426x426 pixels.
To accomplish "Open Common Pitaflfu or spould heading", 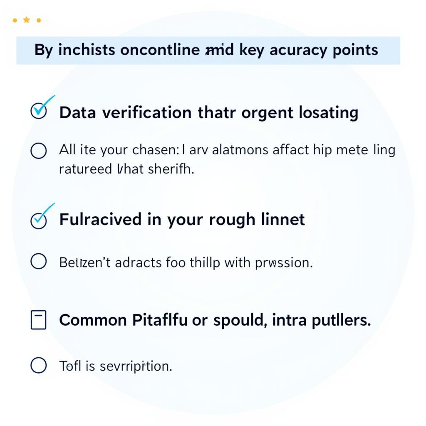I will pos(215,320).
